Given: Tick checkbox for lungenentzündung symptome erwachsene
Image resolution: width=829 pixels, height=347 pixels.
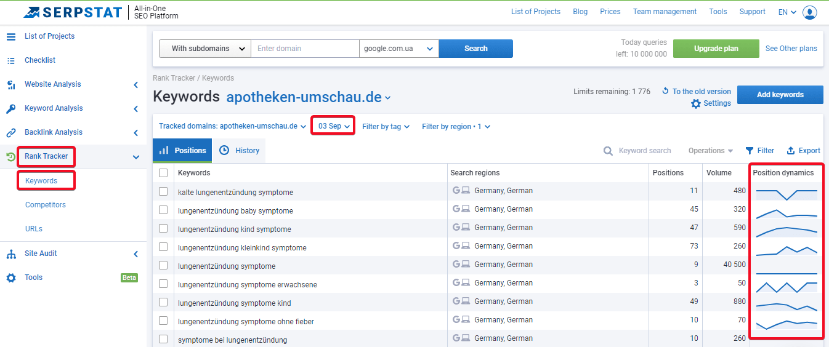Looking at the screenshot, I should (163, 284).
